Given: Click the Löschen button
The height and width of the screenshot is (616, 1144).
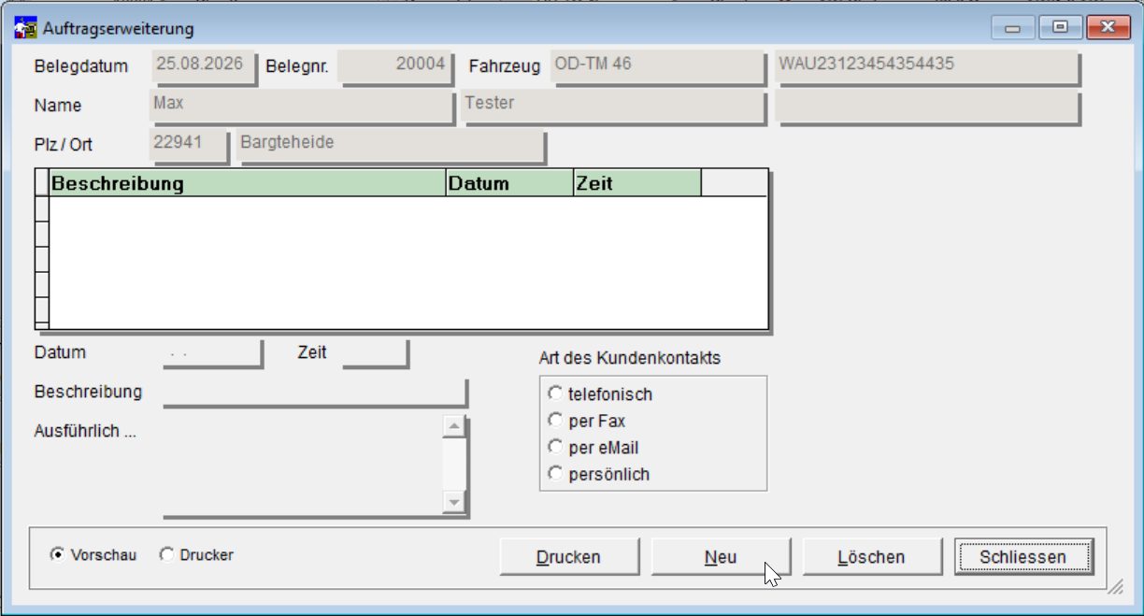Looking at the screenshot, I should 872,557.
